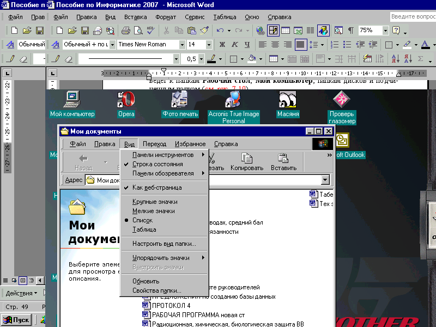Open the address bar dropdown in Мои документы
The width and height of the screenshot is (436, 327).
(325, 180)
